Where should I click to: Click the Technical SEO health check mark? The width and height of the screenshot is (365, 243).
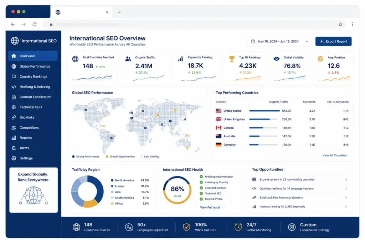[x=201, y=194]
